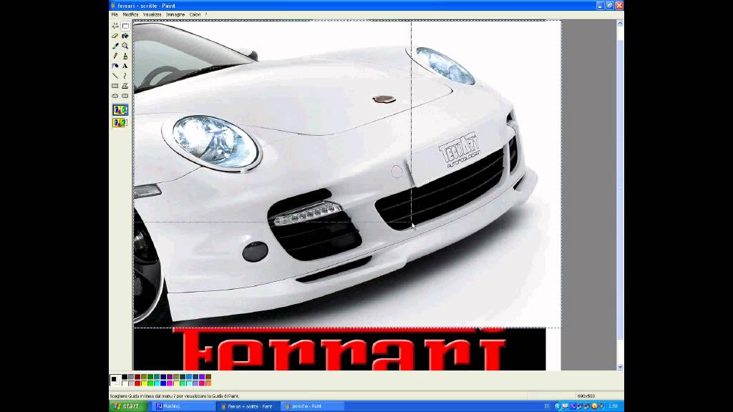Screen dimensions: 733x412
Task: Pick black from the color palette
Action: point(125,376)
